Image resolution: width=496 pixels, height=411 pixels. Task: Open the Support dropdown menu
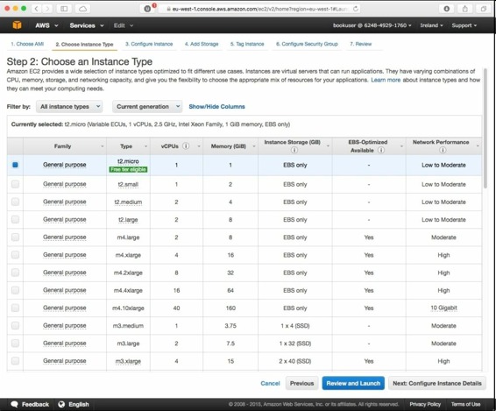click(464, 25)
